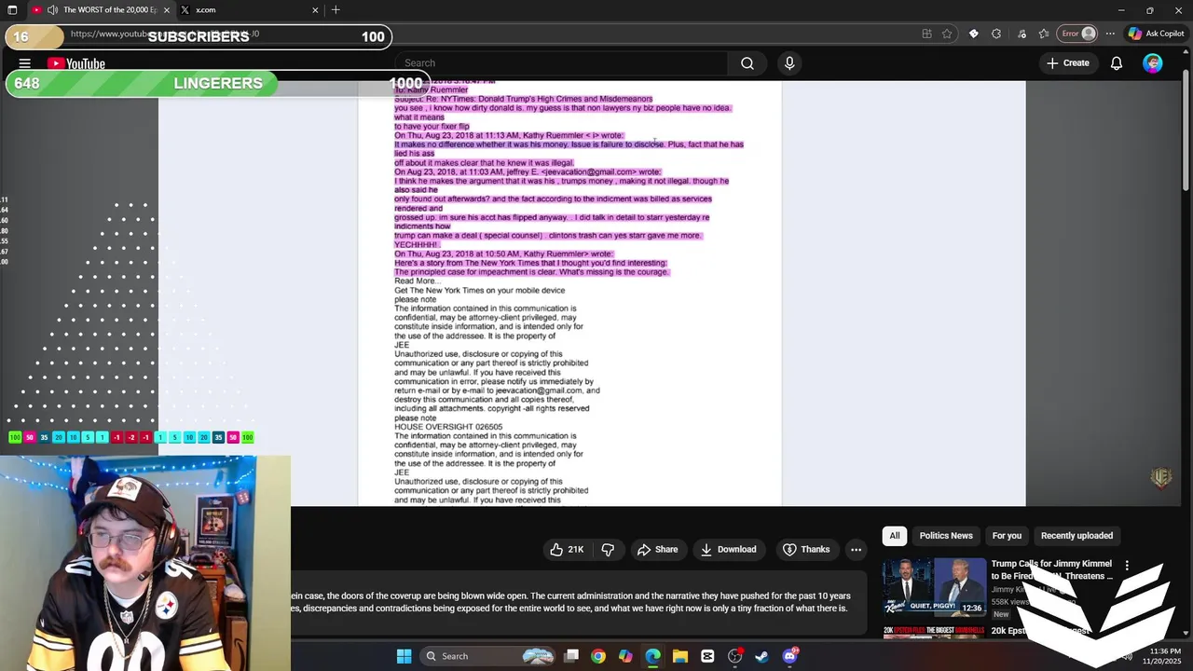Switch to the x.com browser tab
This screenshot has height=671, width=1193.
247,10
